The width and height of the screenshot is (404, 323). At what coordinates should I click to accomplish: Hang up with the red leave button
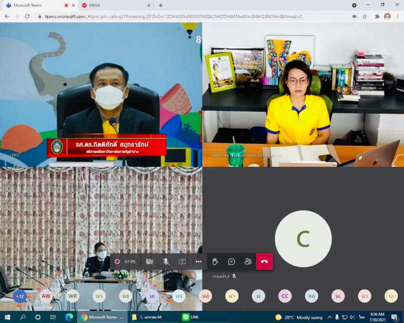click(265, 261)
